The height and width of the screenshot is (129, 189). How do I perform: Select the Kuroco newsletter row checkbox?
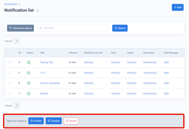coord(10,83)
